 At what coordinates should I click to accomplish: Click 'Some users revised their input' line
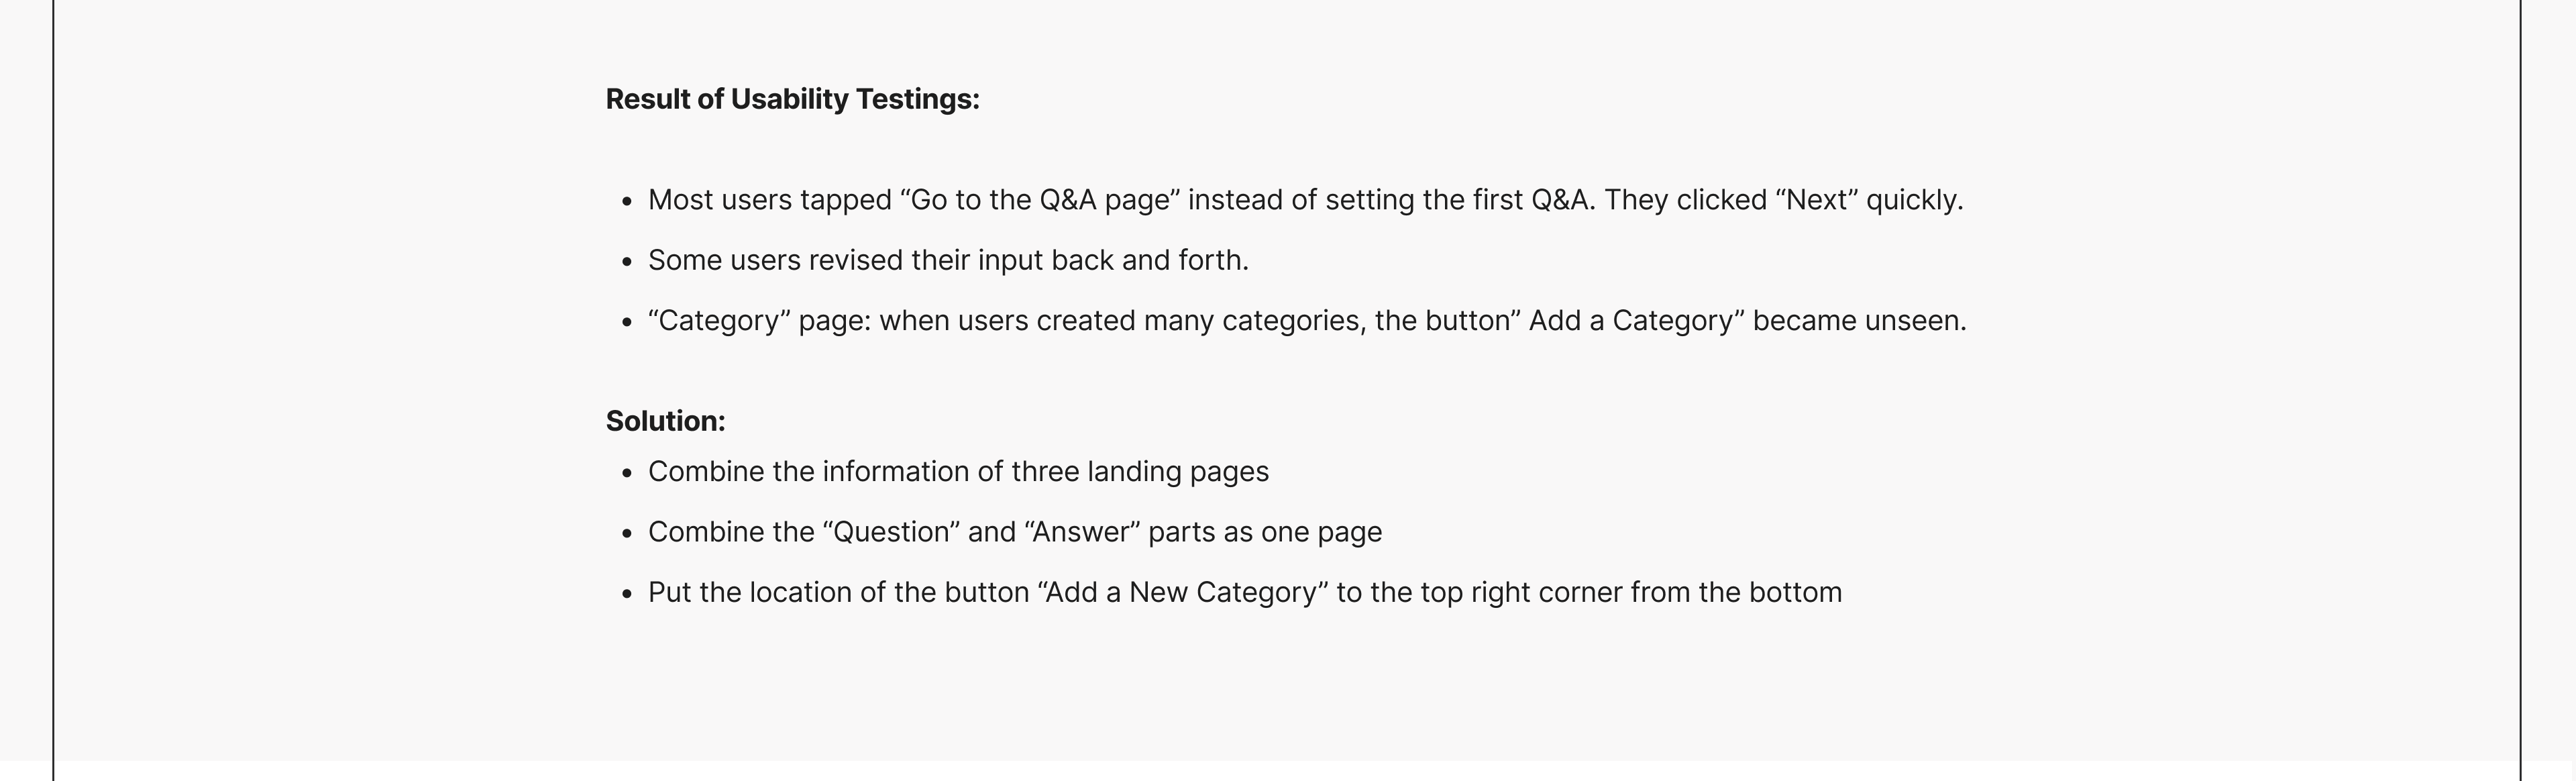point(948,260)
